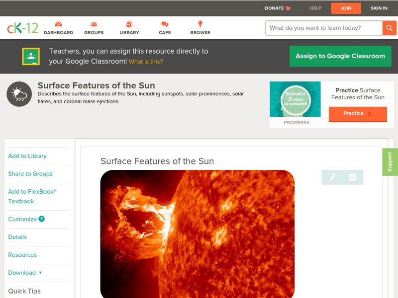
Task: Open the Library backpack icon
Action: click(129, 24)
